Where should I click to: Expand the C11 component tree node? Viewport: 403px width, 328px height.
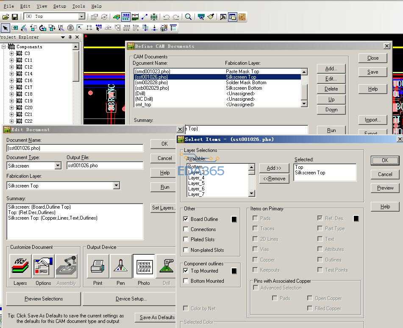pyautogui.click(x=12, y=60)
